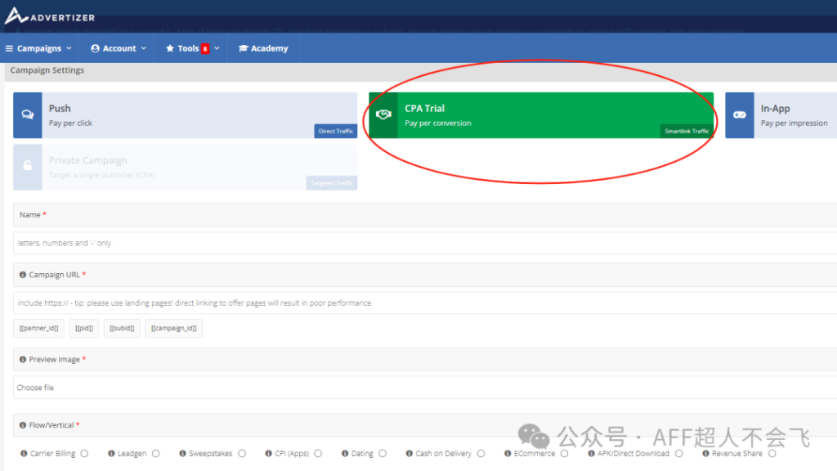
Task: Click the In-App gamepad icon
Action: click(740, 115)
